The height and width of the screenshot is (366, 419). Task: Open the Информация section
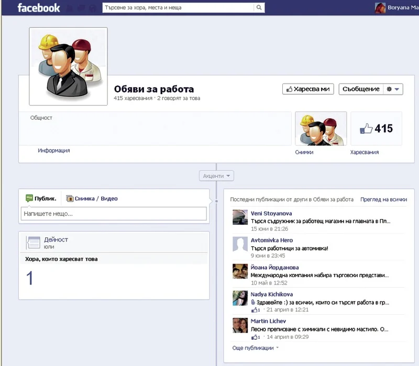point(54,151)
